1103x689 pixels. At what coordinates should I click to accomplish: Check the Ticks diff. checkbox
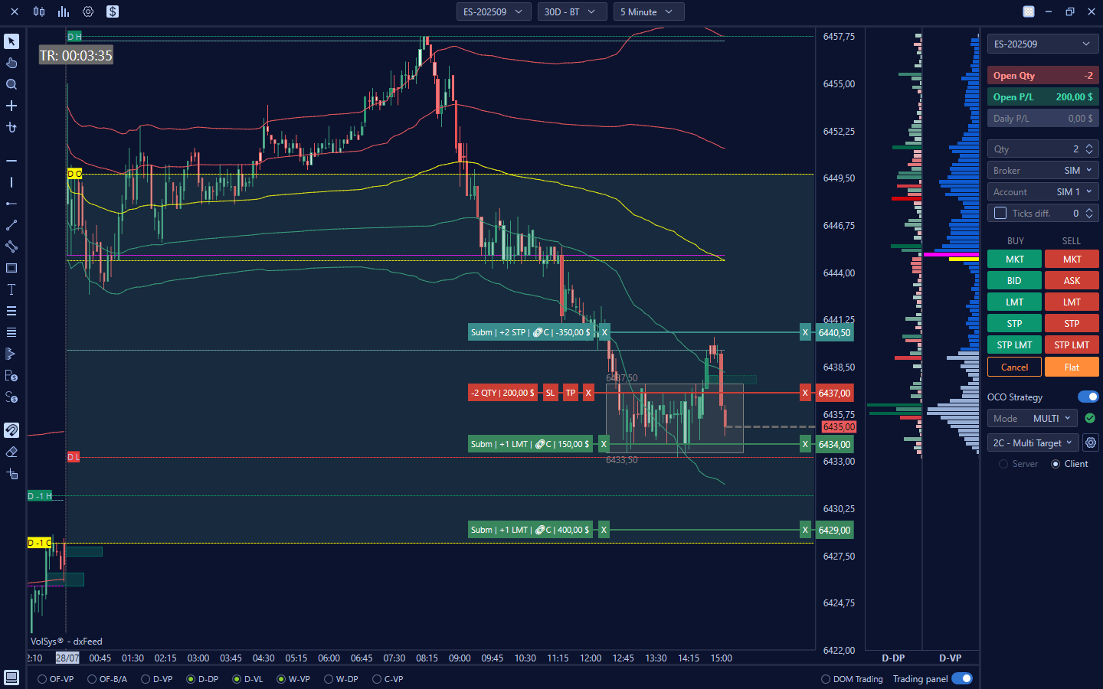1000,213
